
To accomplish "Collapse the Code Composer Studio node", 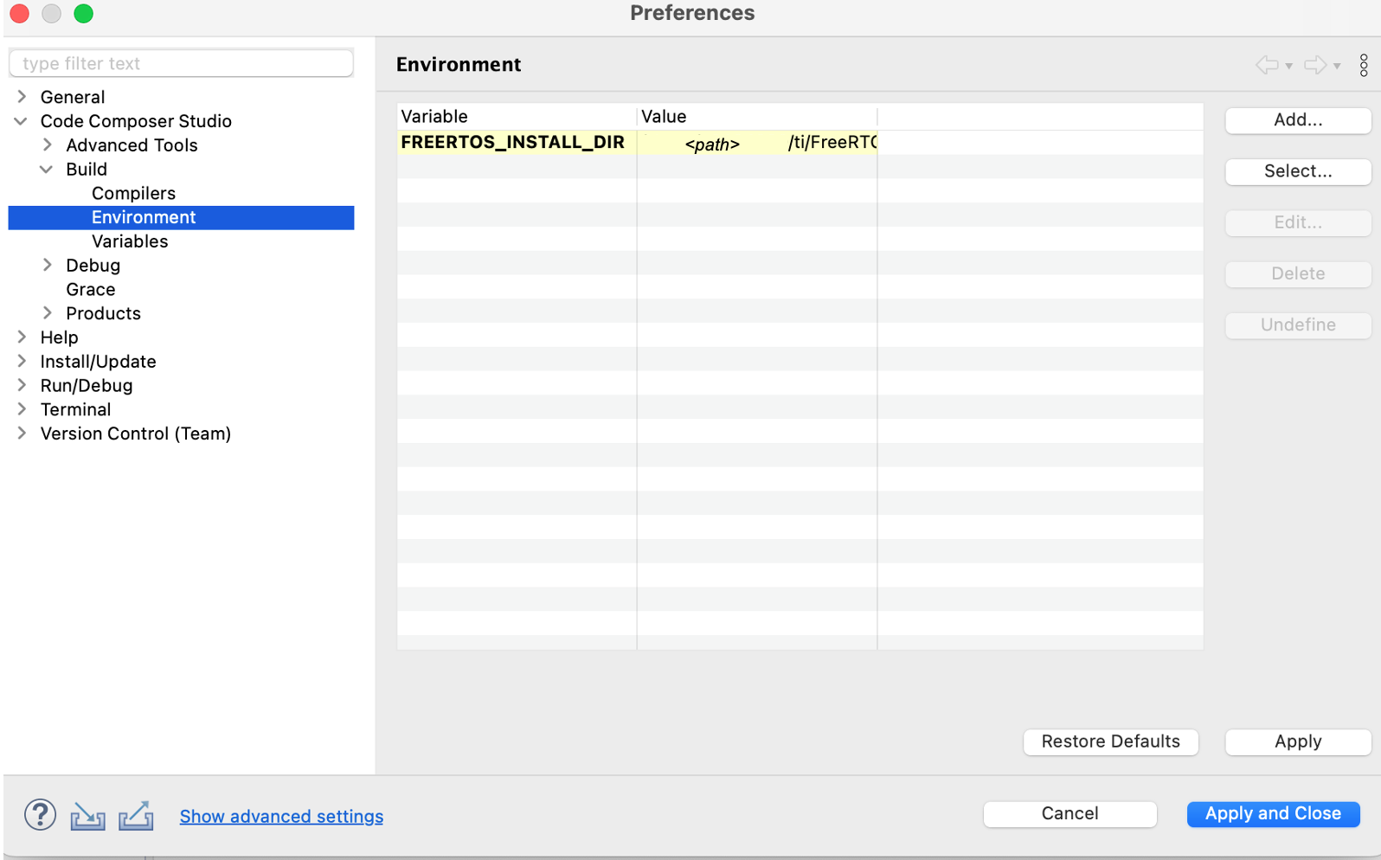I will coord(21,121).
